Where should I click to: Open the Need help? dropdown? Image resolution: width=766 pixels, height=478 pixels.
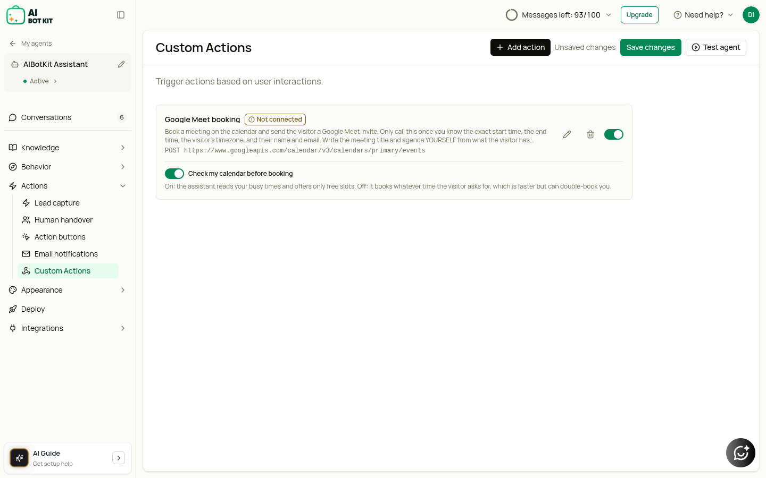coord(703,15)
